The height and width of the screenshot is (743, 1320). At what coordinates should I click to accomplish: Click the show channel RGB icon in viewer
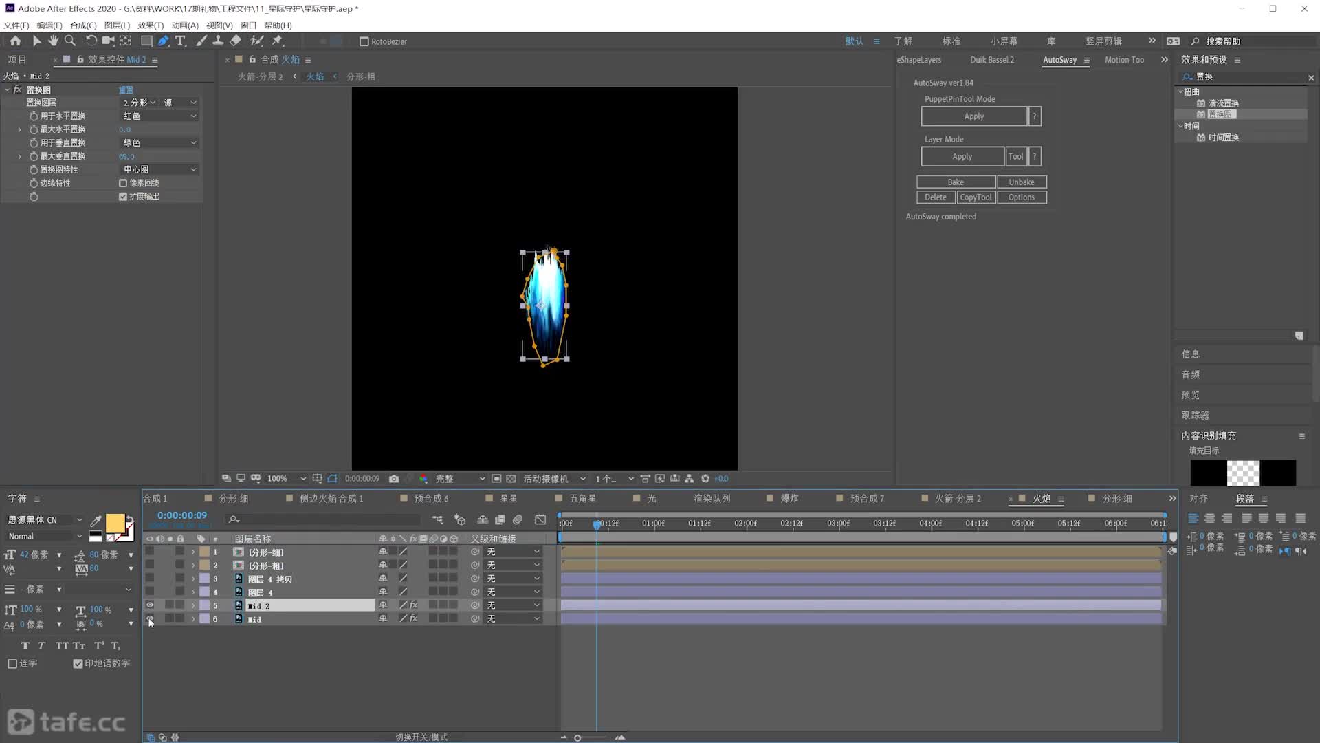(x=423, y=478)
